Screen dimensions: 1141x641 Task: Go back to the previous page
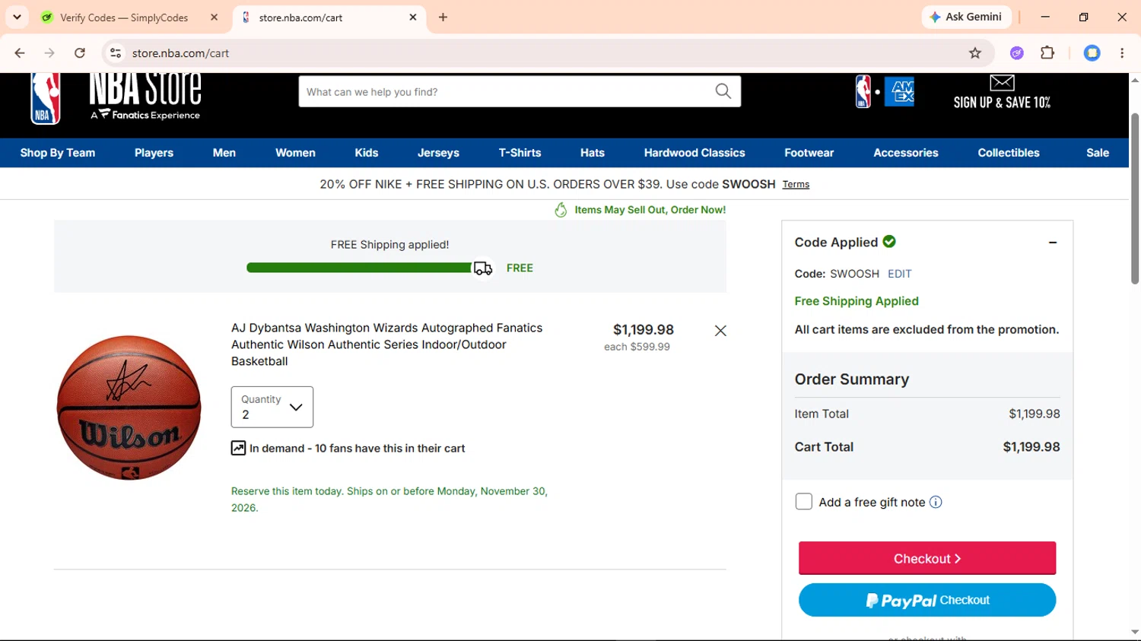pyautogui.click(x=20, y=53)
